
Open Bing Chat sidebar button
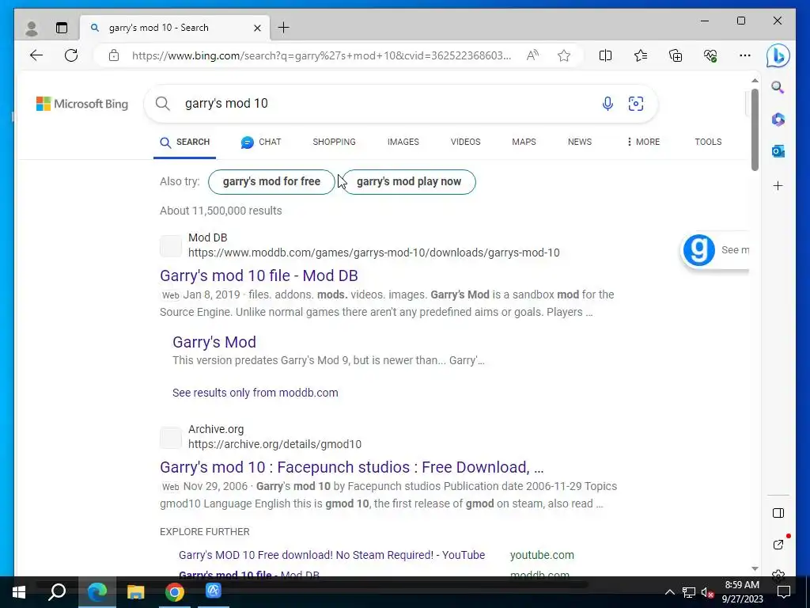click(778, 56)
